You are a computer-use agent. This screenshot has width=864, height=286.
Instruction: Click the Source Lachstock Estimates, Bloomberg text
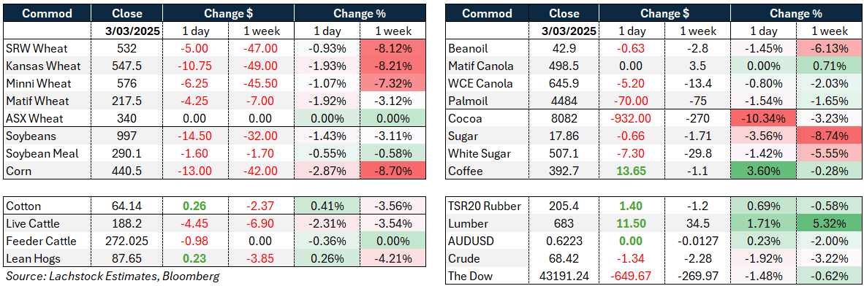coord(113,276)
